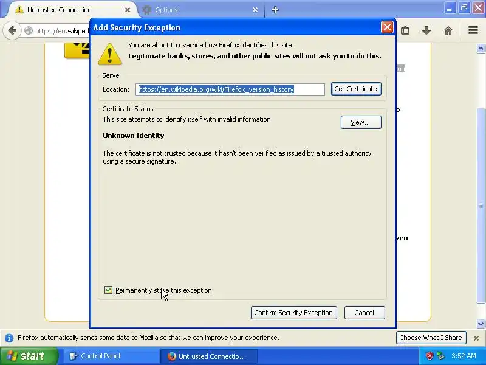Viewport: 486px width, 365px height.
Task: Close the Untrusted Connection tab
Action: [128, 10]
